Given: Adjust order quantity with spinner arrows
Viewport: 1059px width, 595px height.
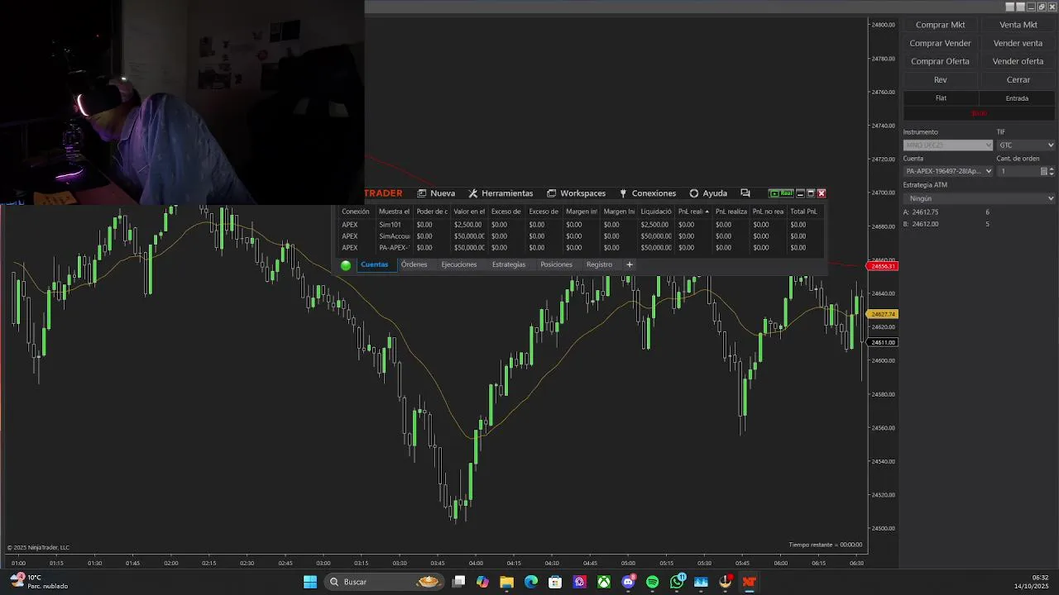Looking at the screenshot, I should tap(1052, 171).
